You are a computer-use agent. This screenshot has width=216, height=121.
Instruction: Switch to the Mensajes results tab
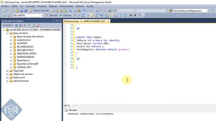click(71, 110)
